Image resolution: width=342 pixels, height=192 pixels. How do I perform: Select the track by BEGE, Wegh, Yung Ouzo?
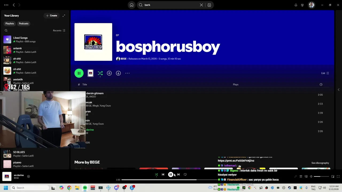click(x=202, y=104)
